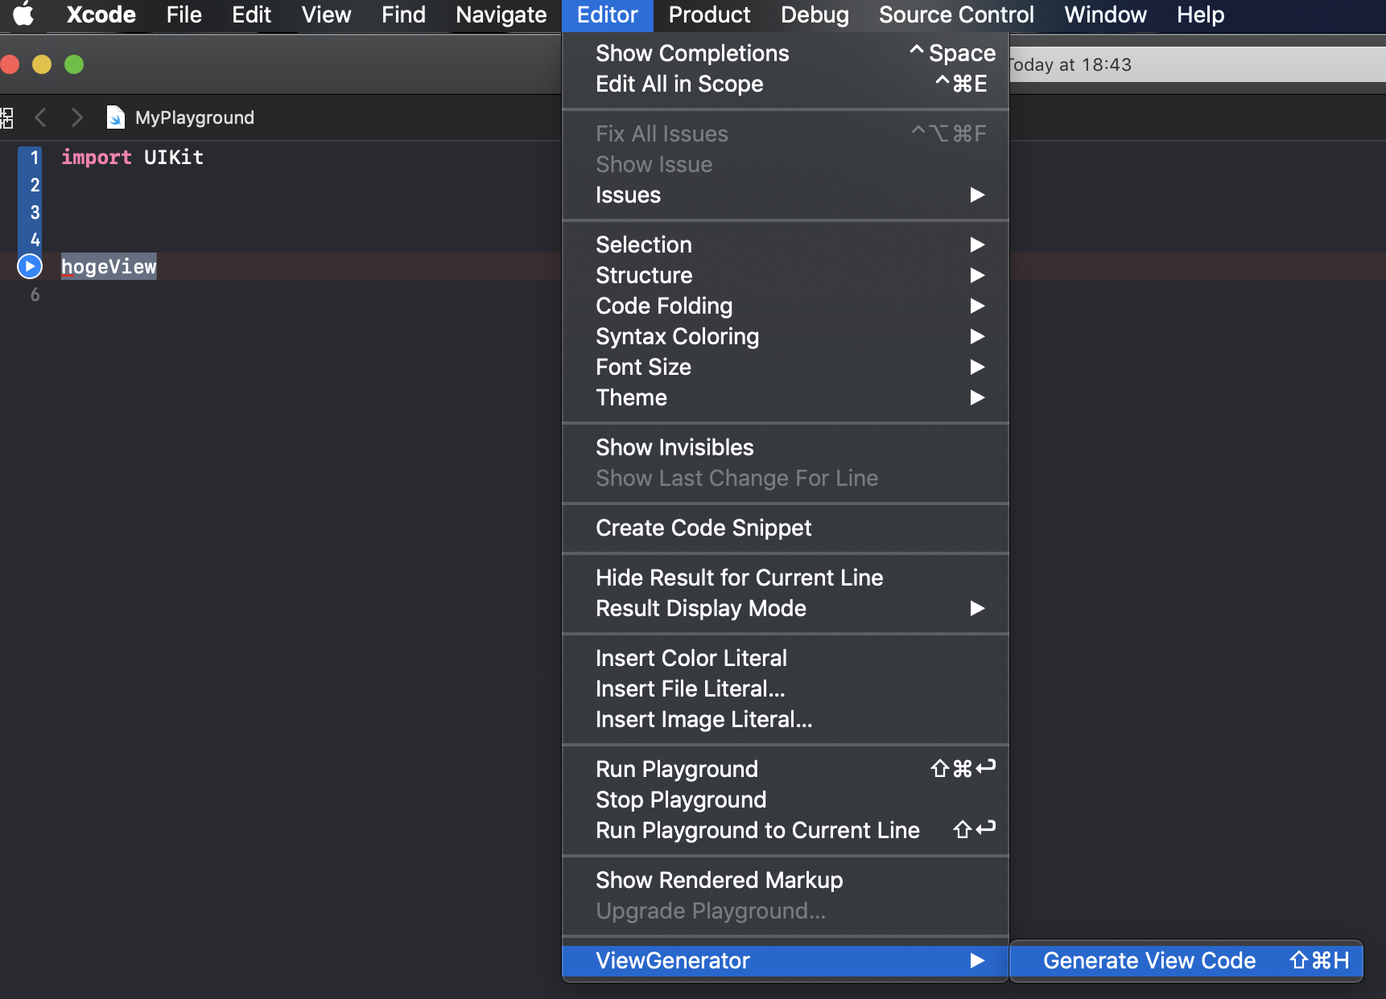This screenshot has height=999, width=1386.
Task: Expand the Structure submenu
Action: pyautogui.click(x=786, y=275)
